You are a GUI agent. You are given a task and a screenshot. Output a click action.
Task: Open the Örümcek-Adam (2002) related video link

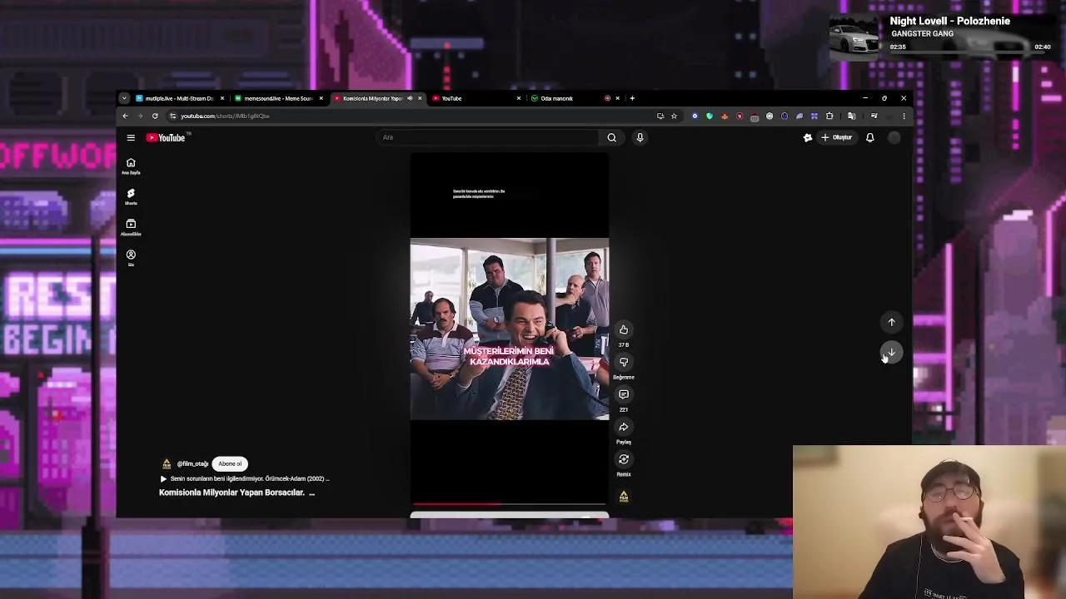point(246,478)
